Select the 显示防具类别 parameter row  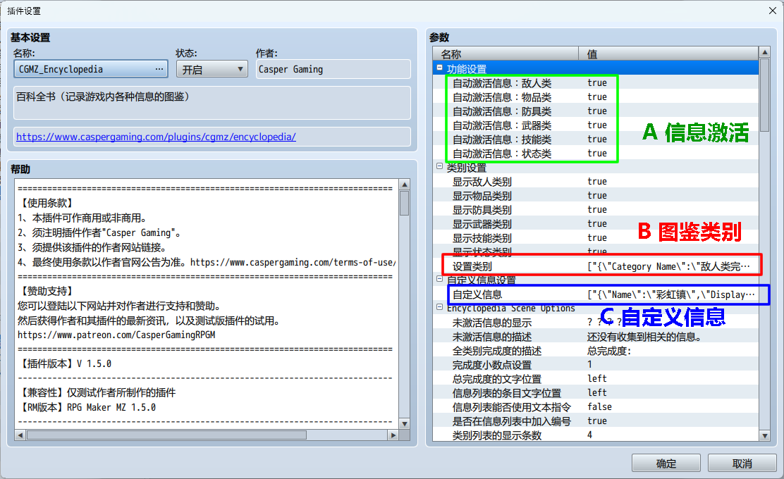click(x=596, y=209)
